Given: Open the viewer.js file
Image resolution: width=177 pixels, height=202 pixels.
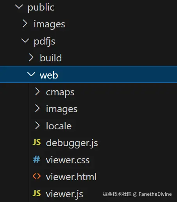Looking at the screenshot, I should 64,194.
